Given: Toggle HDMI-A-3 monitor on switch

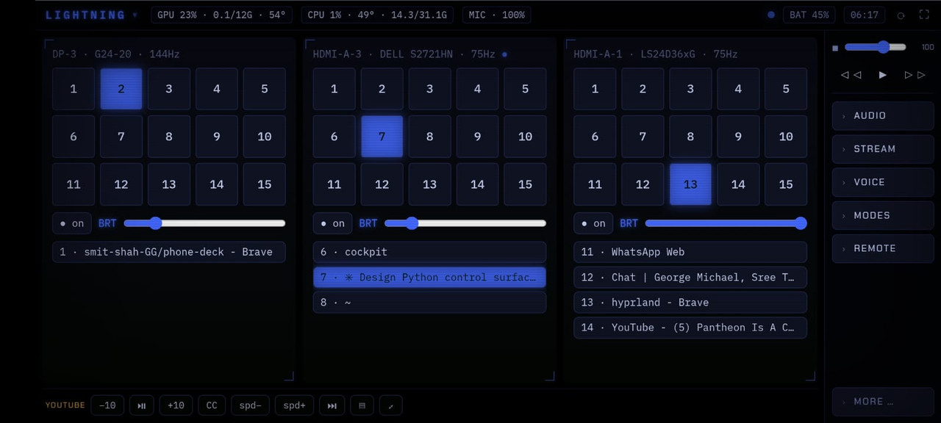Looking at the screenshot, I should [333, 223].
